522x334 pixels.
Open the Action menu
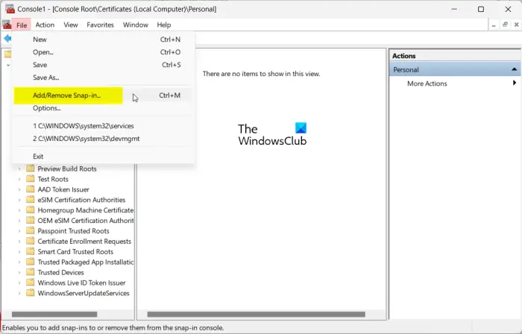coord(45,25)
